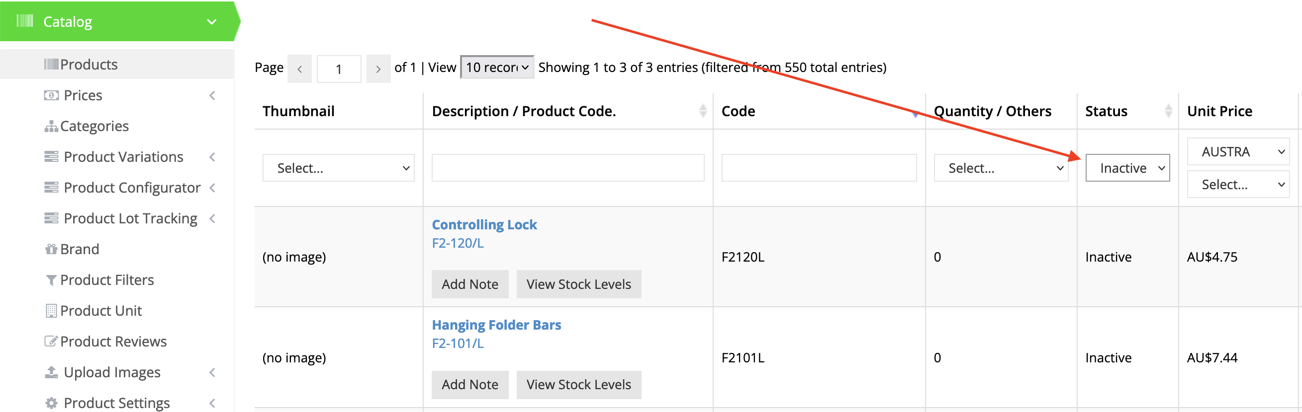Go to the next results page
Viewport: 1302px width, 412px height.
click(377, 69)
